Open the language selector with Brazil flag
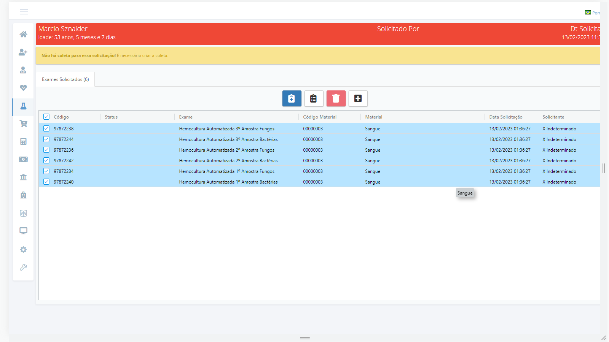 [592, 13]
